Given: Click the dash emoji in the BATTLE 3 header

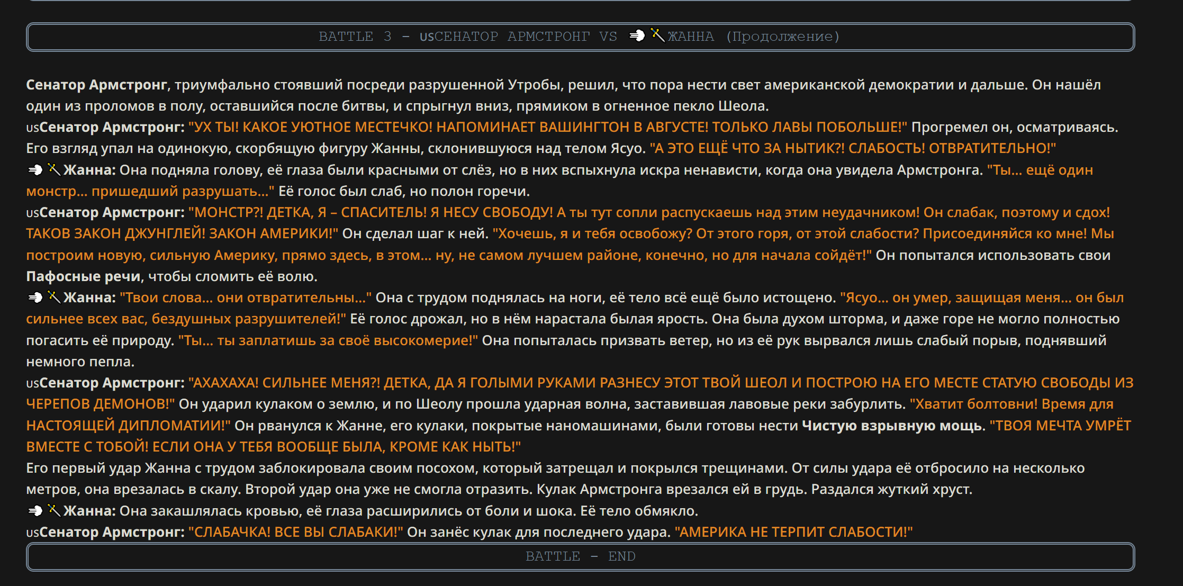Looking at the screenshot, I should tap(637, 36).
